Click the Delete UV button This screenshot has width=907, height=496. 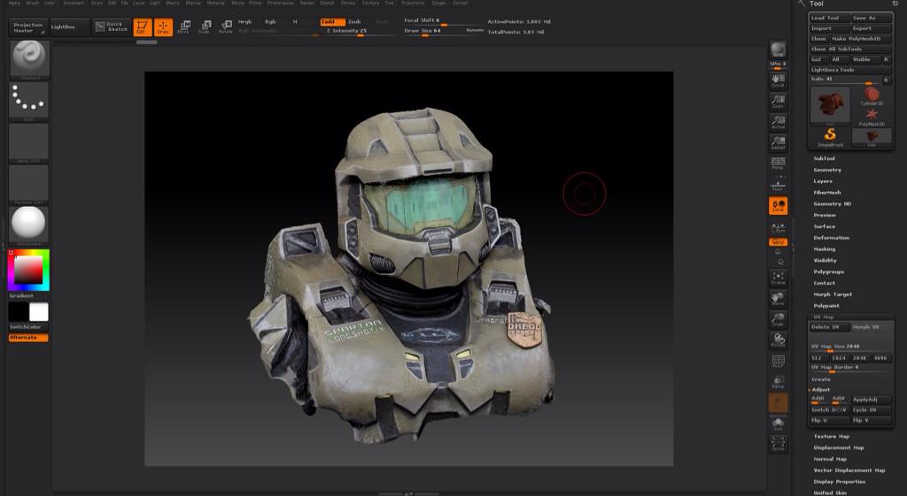(x=829, y=327)
